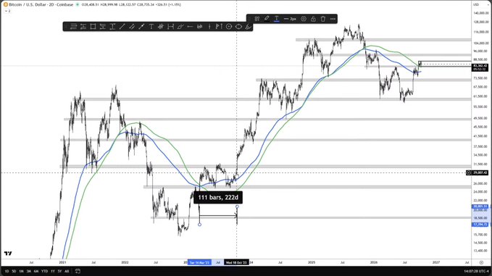492x276 pixels.
Task: Set time range to 5Y
Action: coord(59,271)
